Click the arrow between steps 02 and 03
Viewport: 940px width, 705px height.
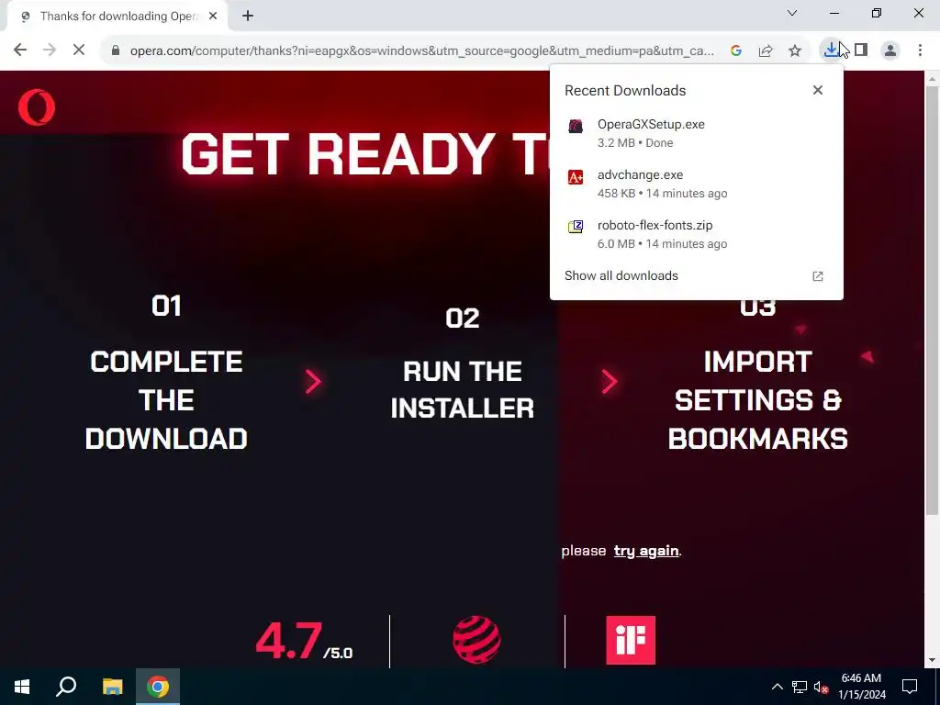click(x=610, y=381)
